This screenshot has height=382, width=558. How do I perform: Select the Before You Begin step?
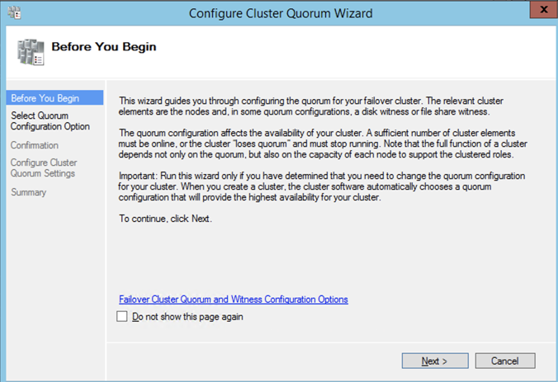tap(45, 98)
